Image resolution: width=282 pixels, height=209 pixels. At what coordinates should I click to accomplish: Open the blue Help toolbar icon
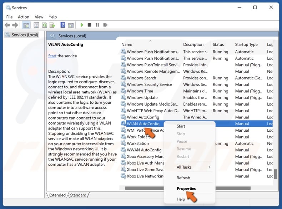coord(63,25)
